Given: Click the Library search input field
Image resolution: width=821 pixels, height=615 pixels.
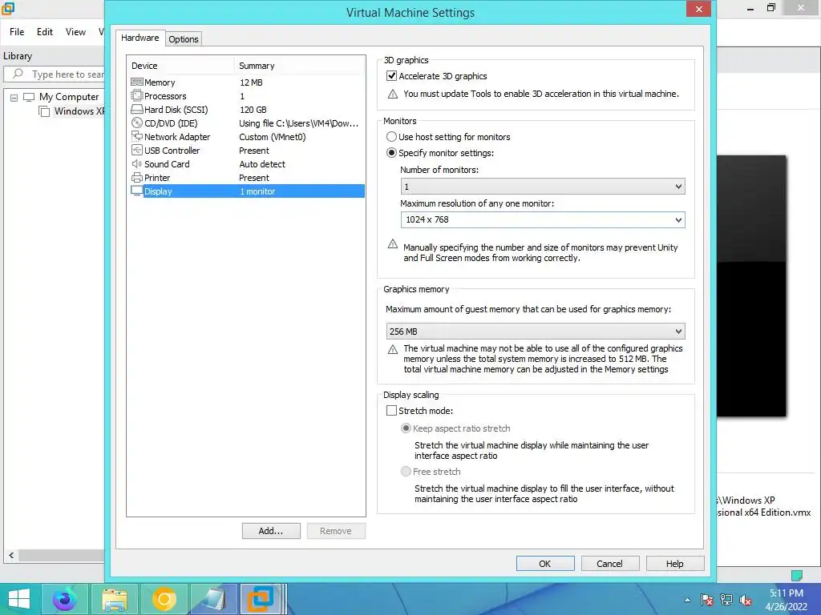Looking at the screenshot, I should point(55,74).
